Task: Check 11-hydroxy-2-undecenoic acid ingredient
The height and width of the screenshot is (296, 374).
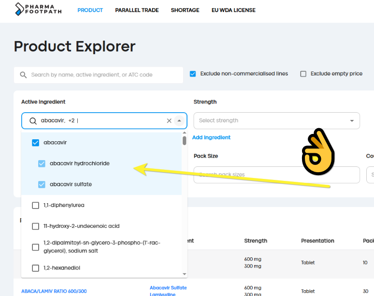Action: point(36,226)
